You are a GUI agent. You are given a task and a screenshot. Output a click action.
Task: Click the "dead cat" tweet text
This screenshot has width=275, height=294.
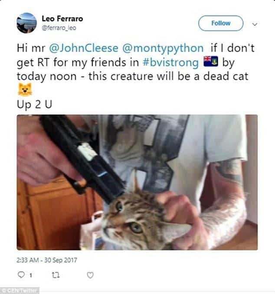pyautogui.click(x=226, y=76)
